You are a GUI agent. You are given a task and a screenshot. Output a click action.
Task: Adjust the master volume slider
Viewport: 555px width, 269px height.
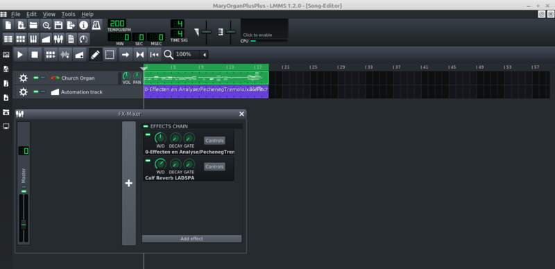tap(206, 32)
